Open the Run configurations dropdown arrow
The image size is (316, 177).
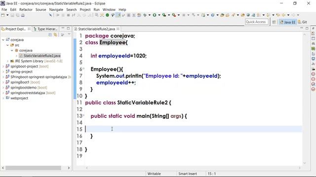(x=159, y=15)
